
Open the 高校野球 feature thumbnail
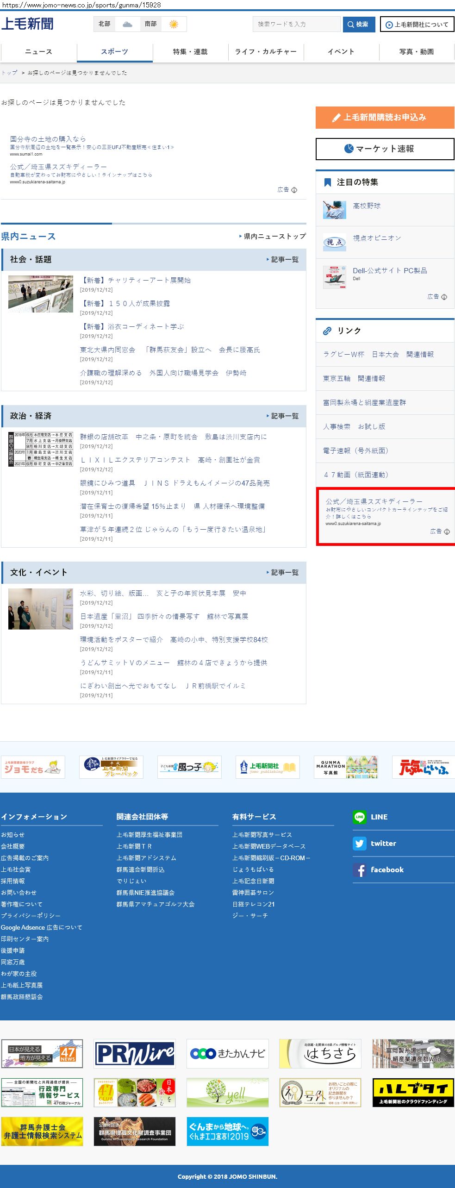(x=334, y=210)
